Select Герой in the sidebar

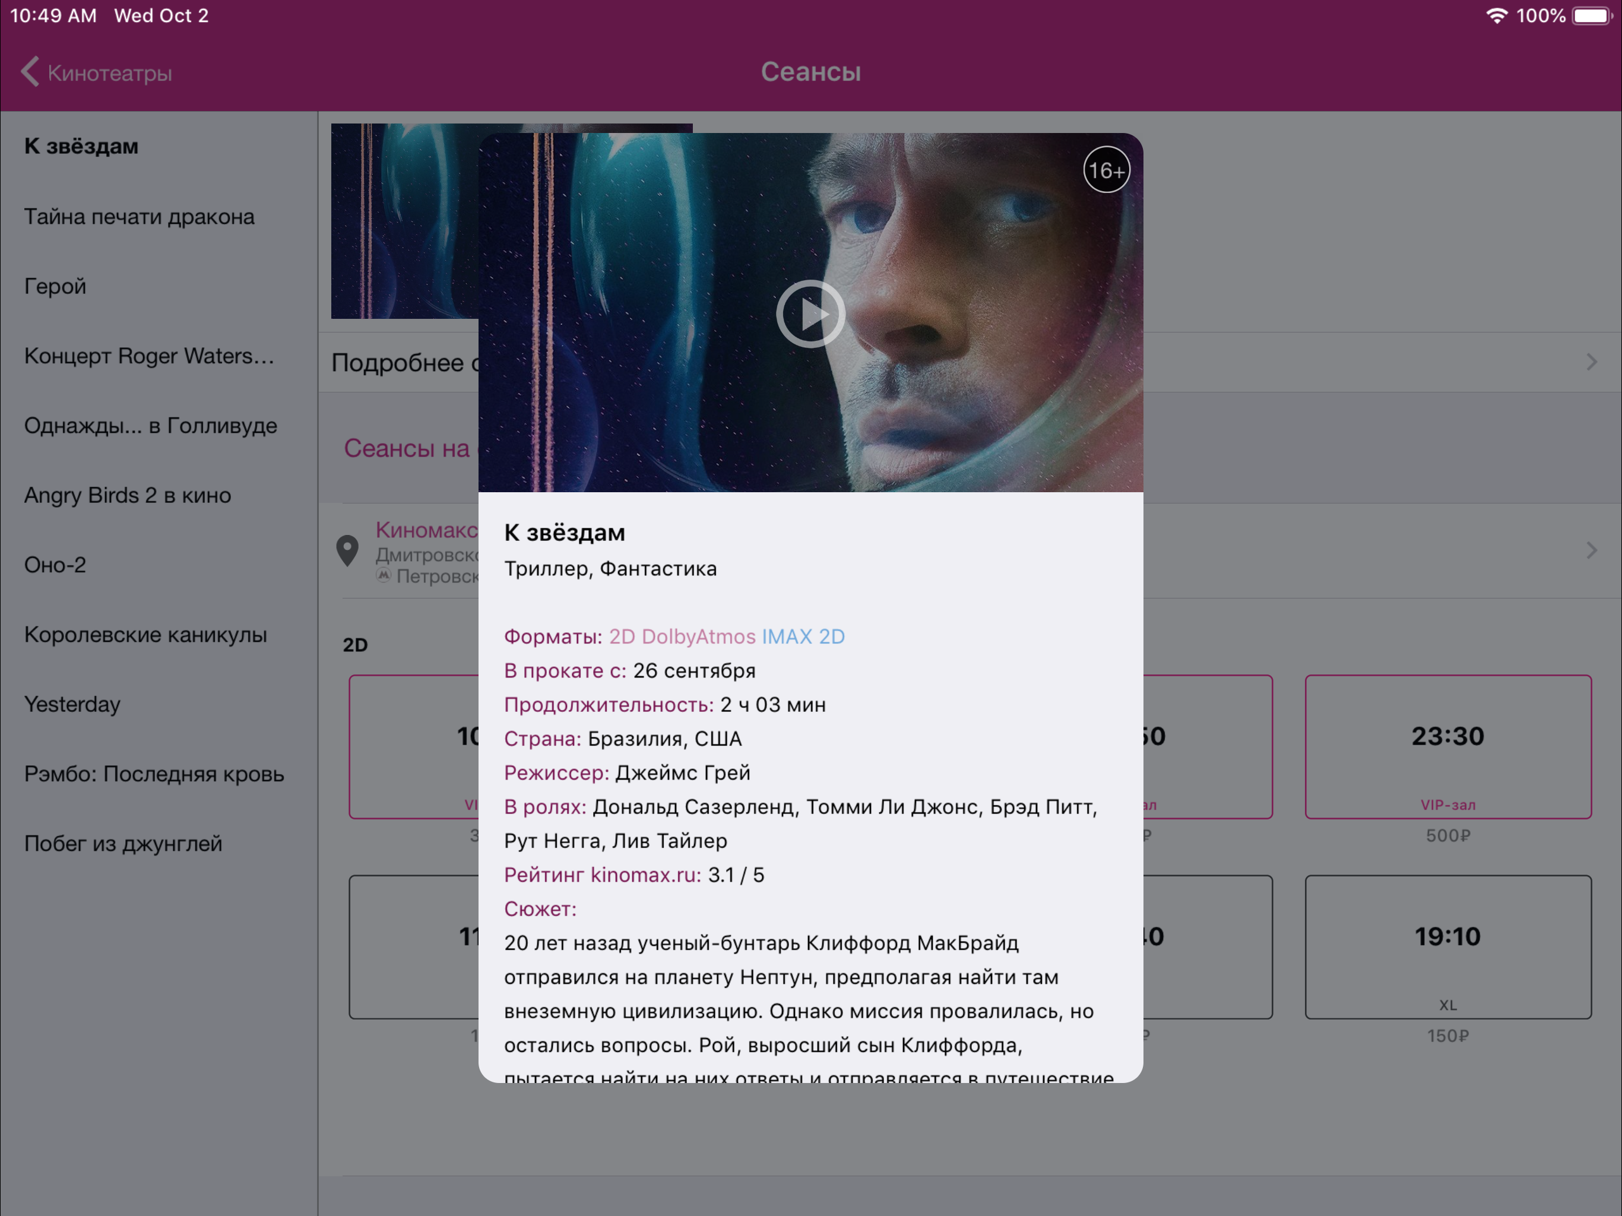click(x=54, y=286)
